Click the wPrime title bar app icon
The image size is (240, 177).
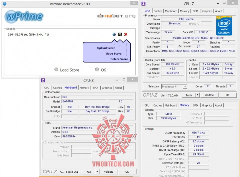(5, 4)
